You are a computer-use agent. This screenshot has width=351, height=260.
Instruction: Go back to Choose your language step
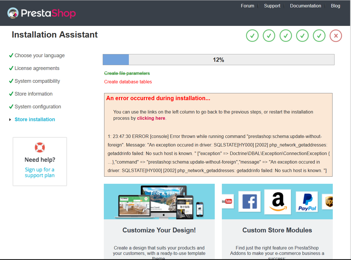(x=40, y=55)
